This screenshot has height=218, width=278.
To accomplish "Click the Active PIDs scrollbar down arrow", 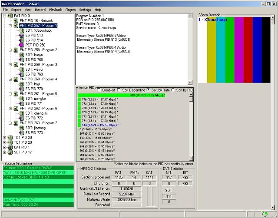I will (x=191, y=158).
